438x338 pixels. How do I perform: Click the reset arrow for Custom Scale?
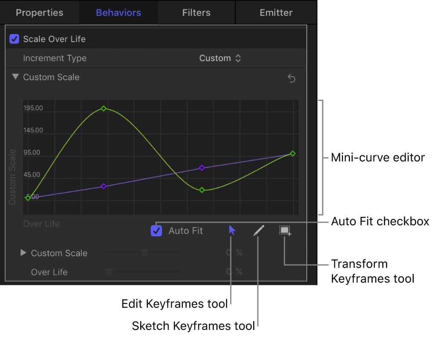click(291, 78)
